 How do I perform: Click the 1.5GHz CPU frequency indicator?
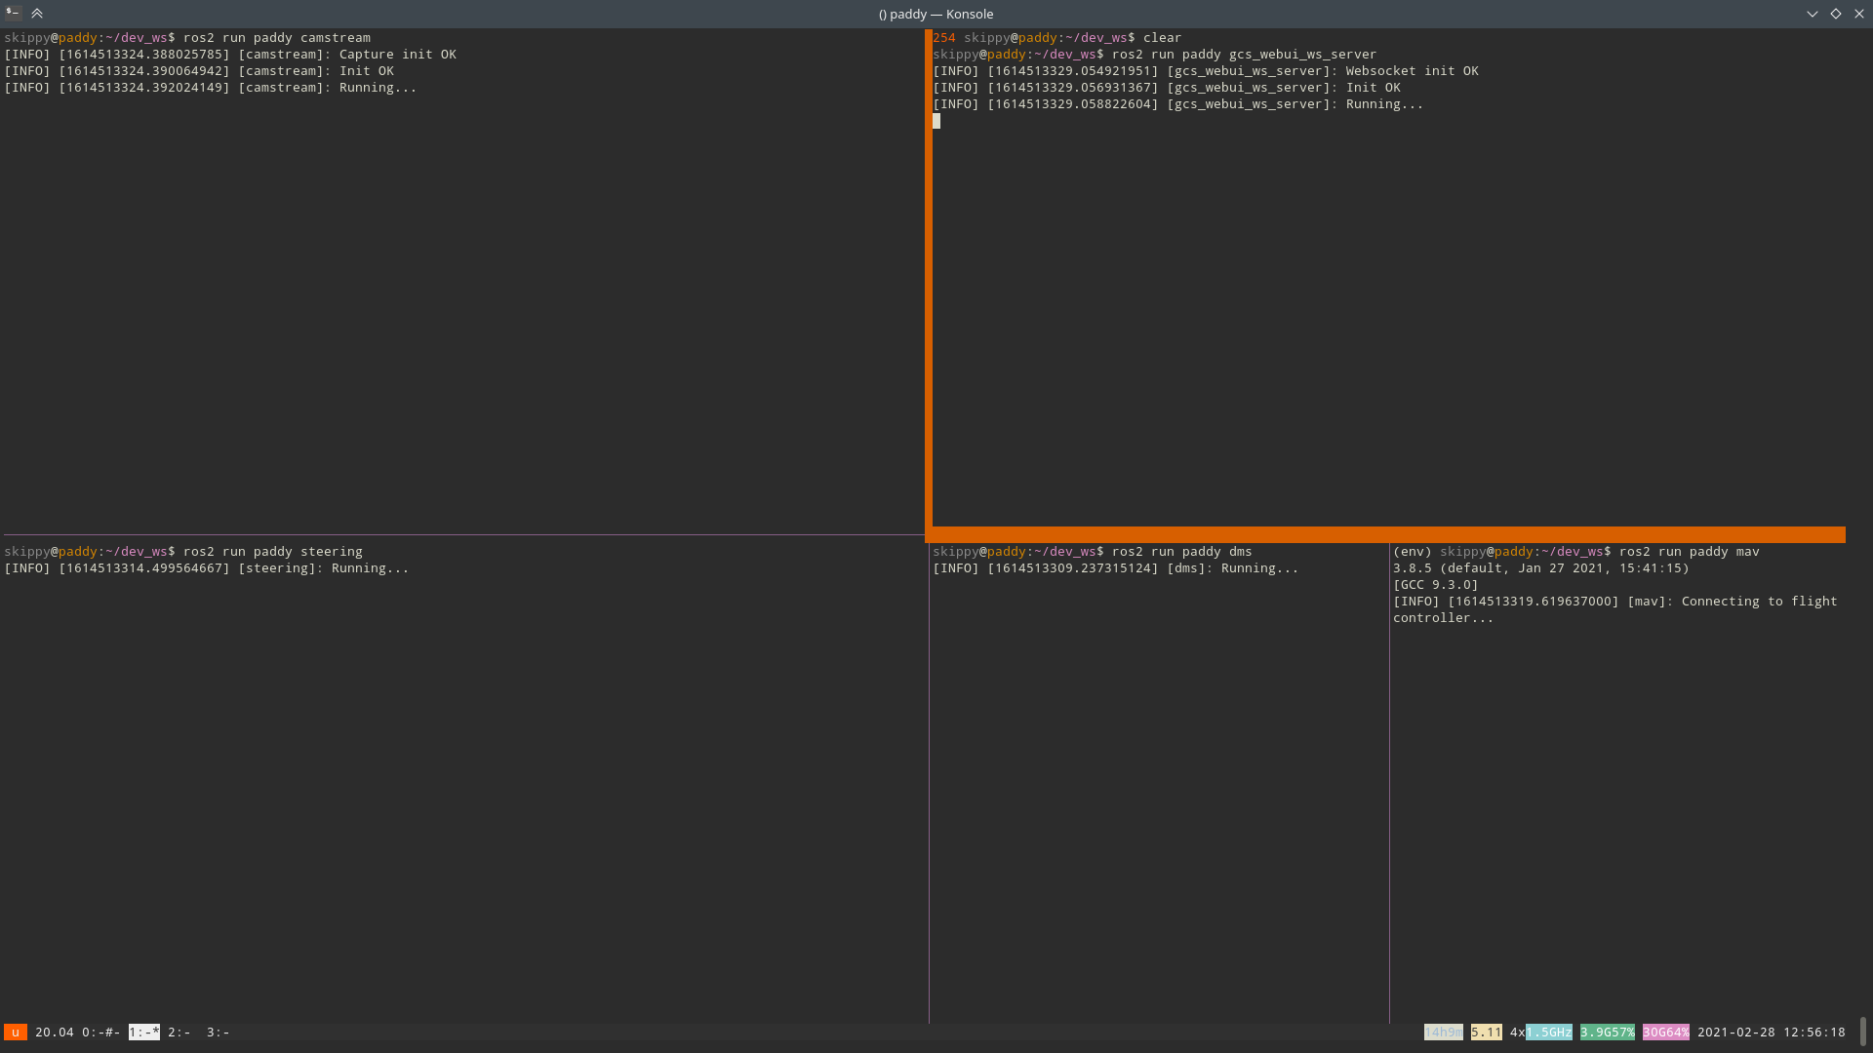(1549, 1033)
